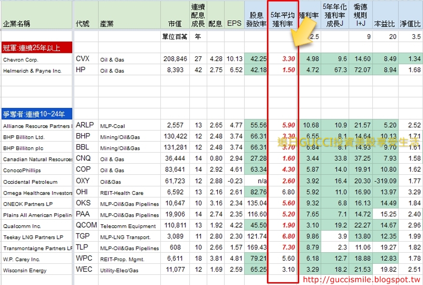Image resolution: width=423 pixels, height=285 pixels.
Task: Select the Telecomm Equipment industry cell
Action: point(130,225)
